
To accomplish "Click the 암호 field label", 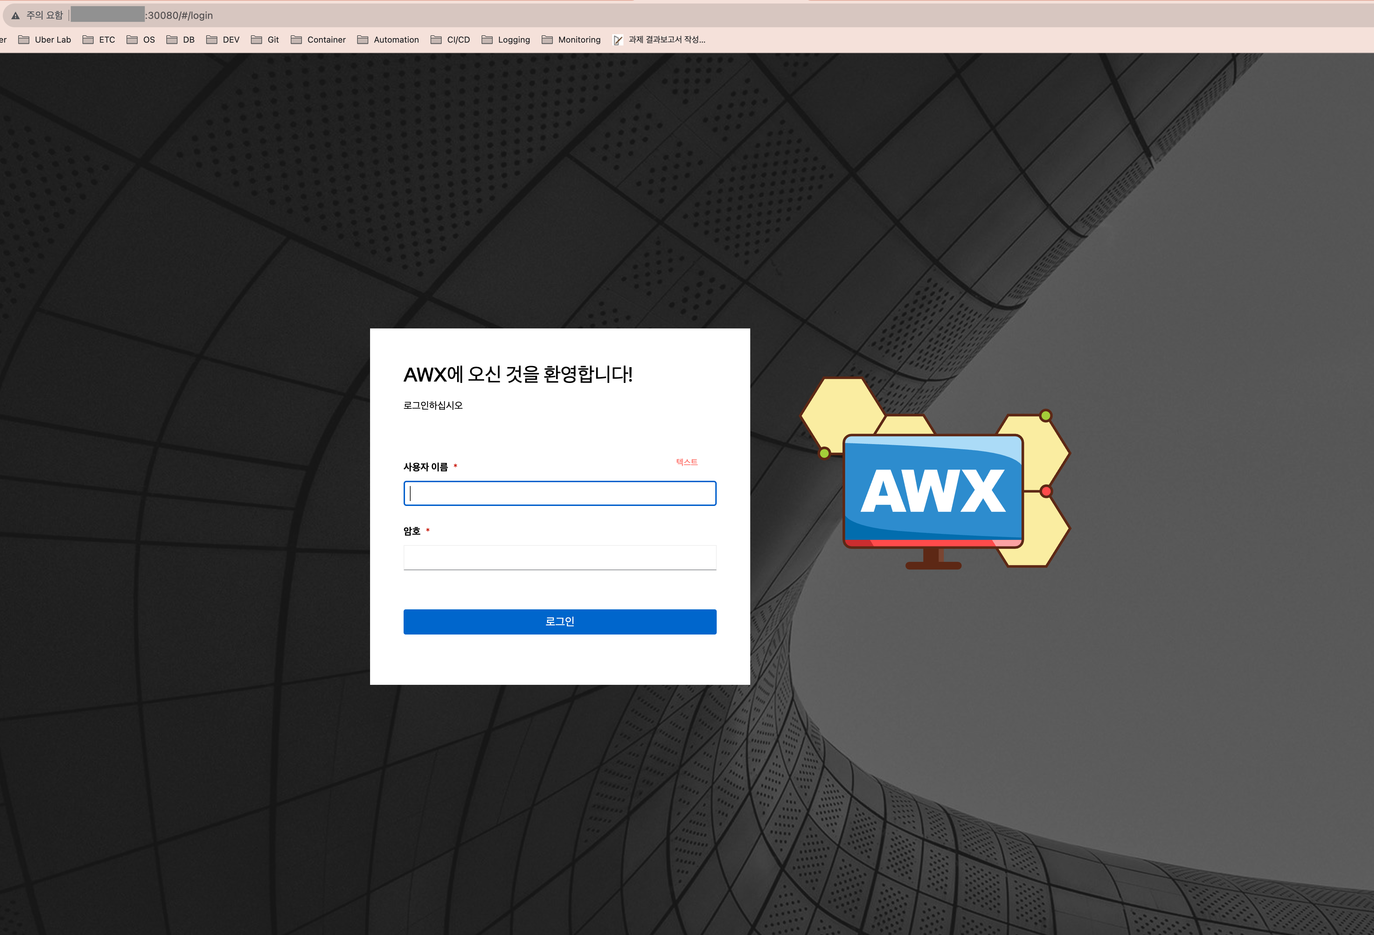I will pos(412,531).
